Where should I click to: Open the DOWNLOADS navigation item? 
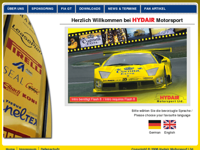point(90,9)
